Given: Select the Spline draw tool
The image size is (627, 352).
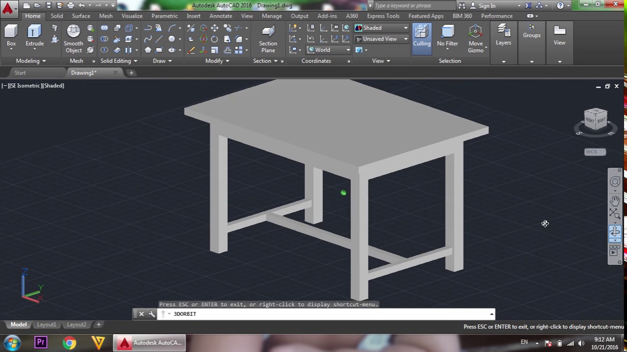Looking at the screenshot, I should 147,39.
